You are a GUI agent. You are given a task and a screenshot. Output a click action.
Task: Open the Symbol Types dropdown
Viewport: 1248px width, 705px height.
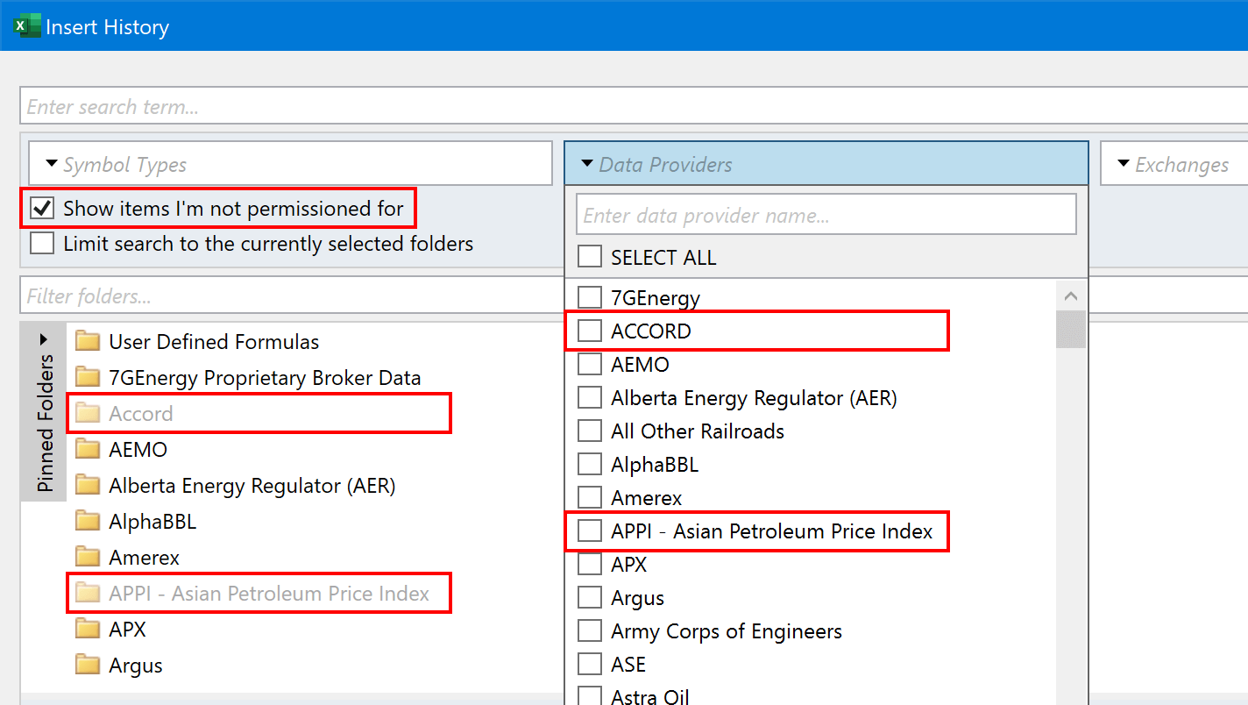290,164
